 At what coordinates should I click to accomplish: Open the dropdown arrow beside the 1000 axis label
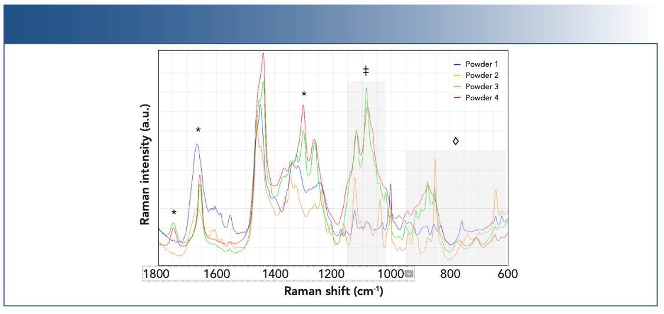tap(409, 274)
